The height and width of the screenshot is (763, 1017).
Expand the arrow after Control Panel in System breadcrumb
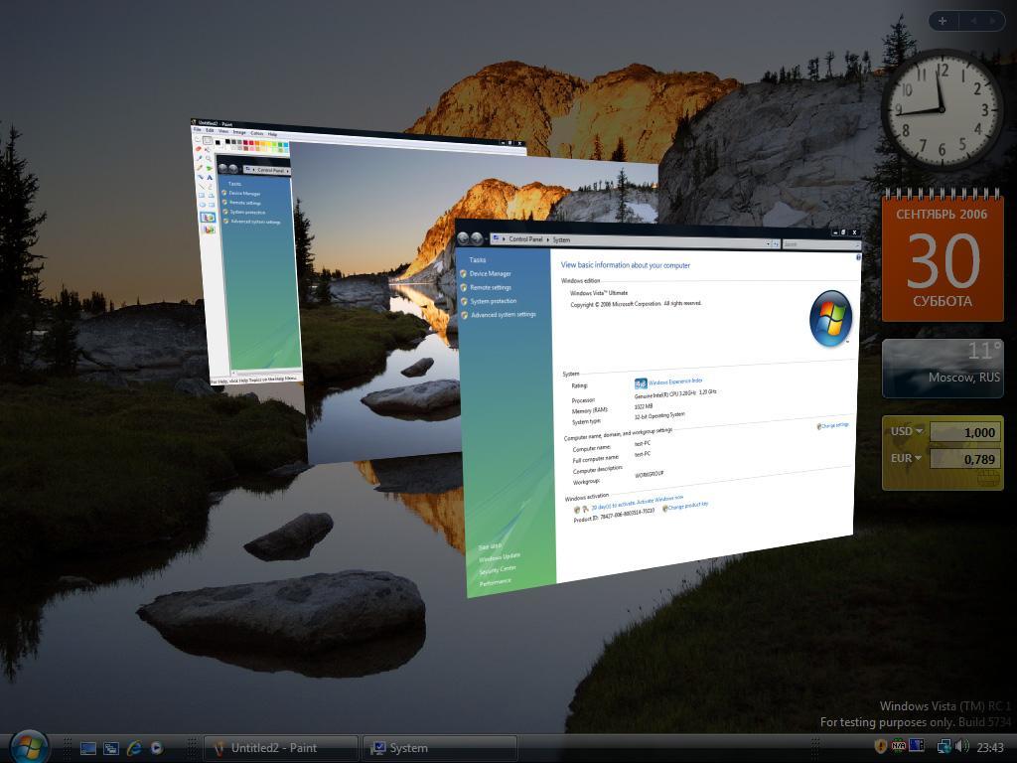547,239
